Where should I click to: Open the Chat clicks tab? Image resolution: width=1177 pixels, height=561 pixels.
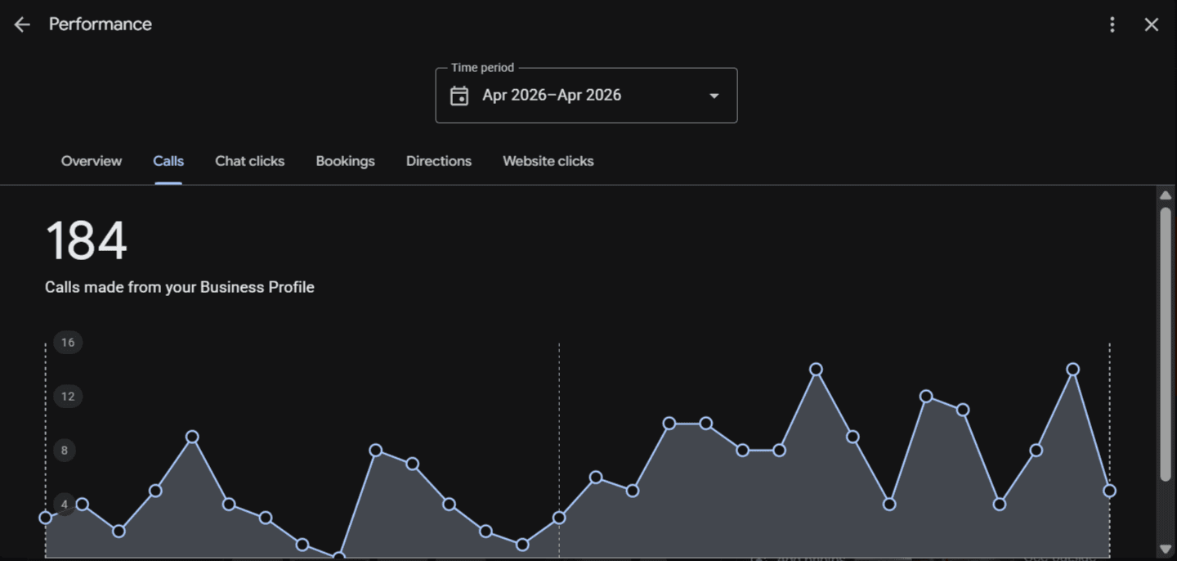(249, 161)
